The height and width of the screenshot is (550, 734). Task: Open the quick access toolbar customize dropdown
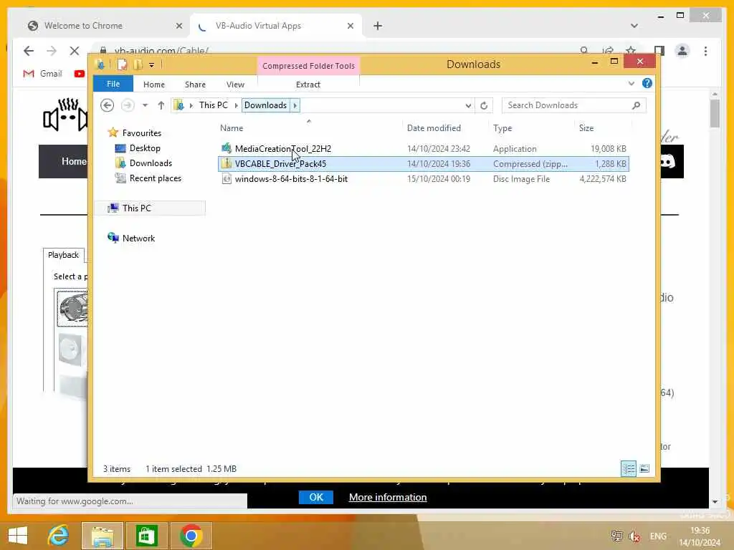[x=152, y=65]
